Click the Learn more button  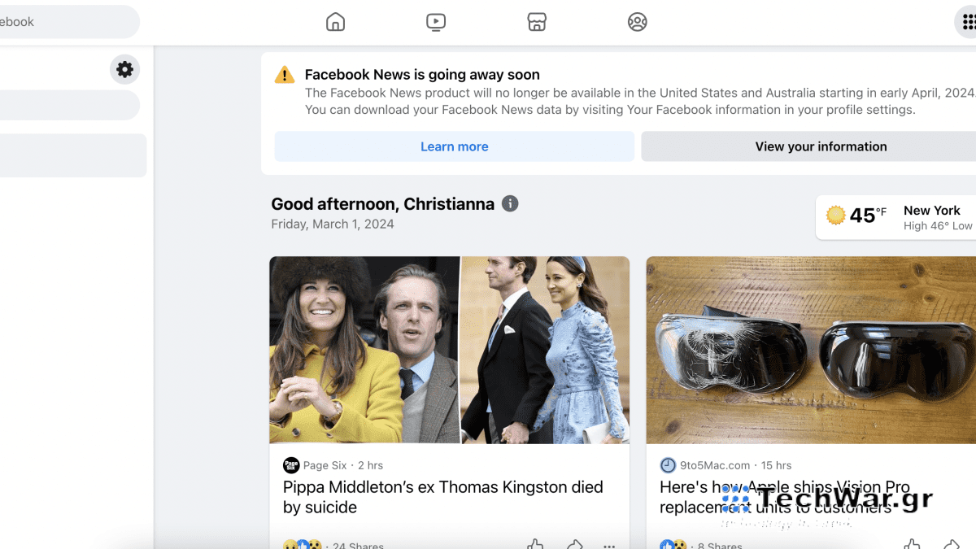[454, 146]
